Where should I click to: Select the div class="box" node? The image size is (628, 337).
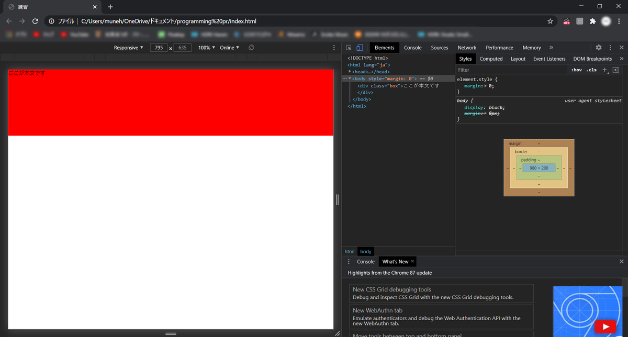point(398,85)
